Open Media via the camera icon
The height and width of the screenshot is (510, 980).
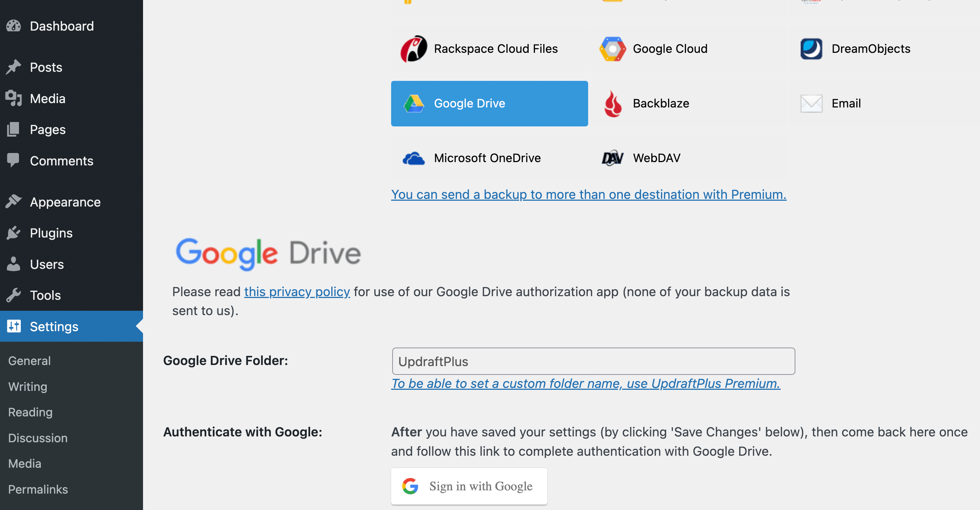[14, 98]
